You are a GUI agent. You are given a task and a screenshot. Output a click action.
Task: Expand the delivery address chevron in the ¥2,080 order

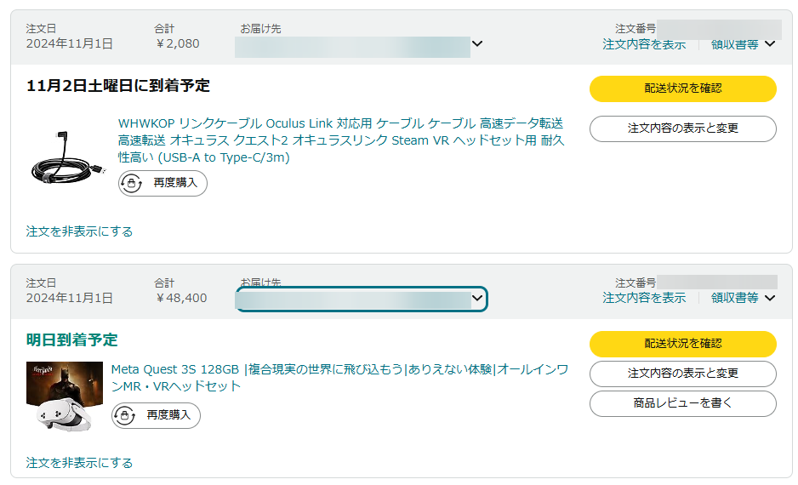(x=476, y=43)
